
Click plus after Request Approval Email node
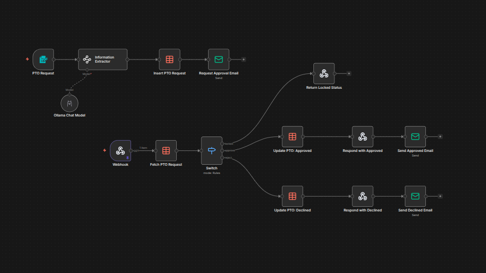[244, 60]
